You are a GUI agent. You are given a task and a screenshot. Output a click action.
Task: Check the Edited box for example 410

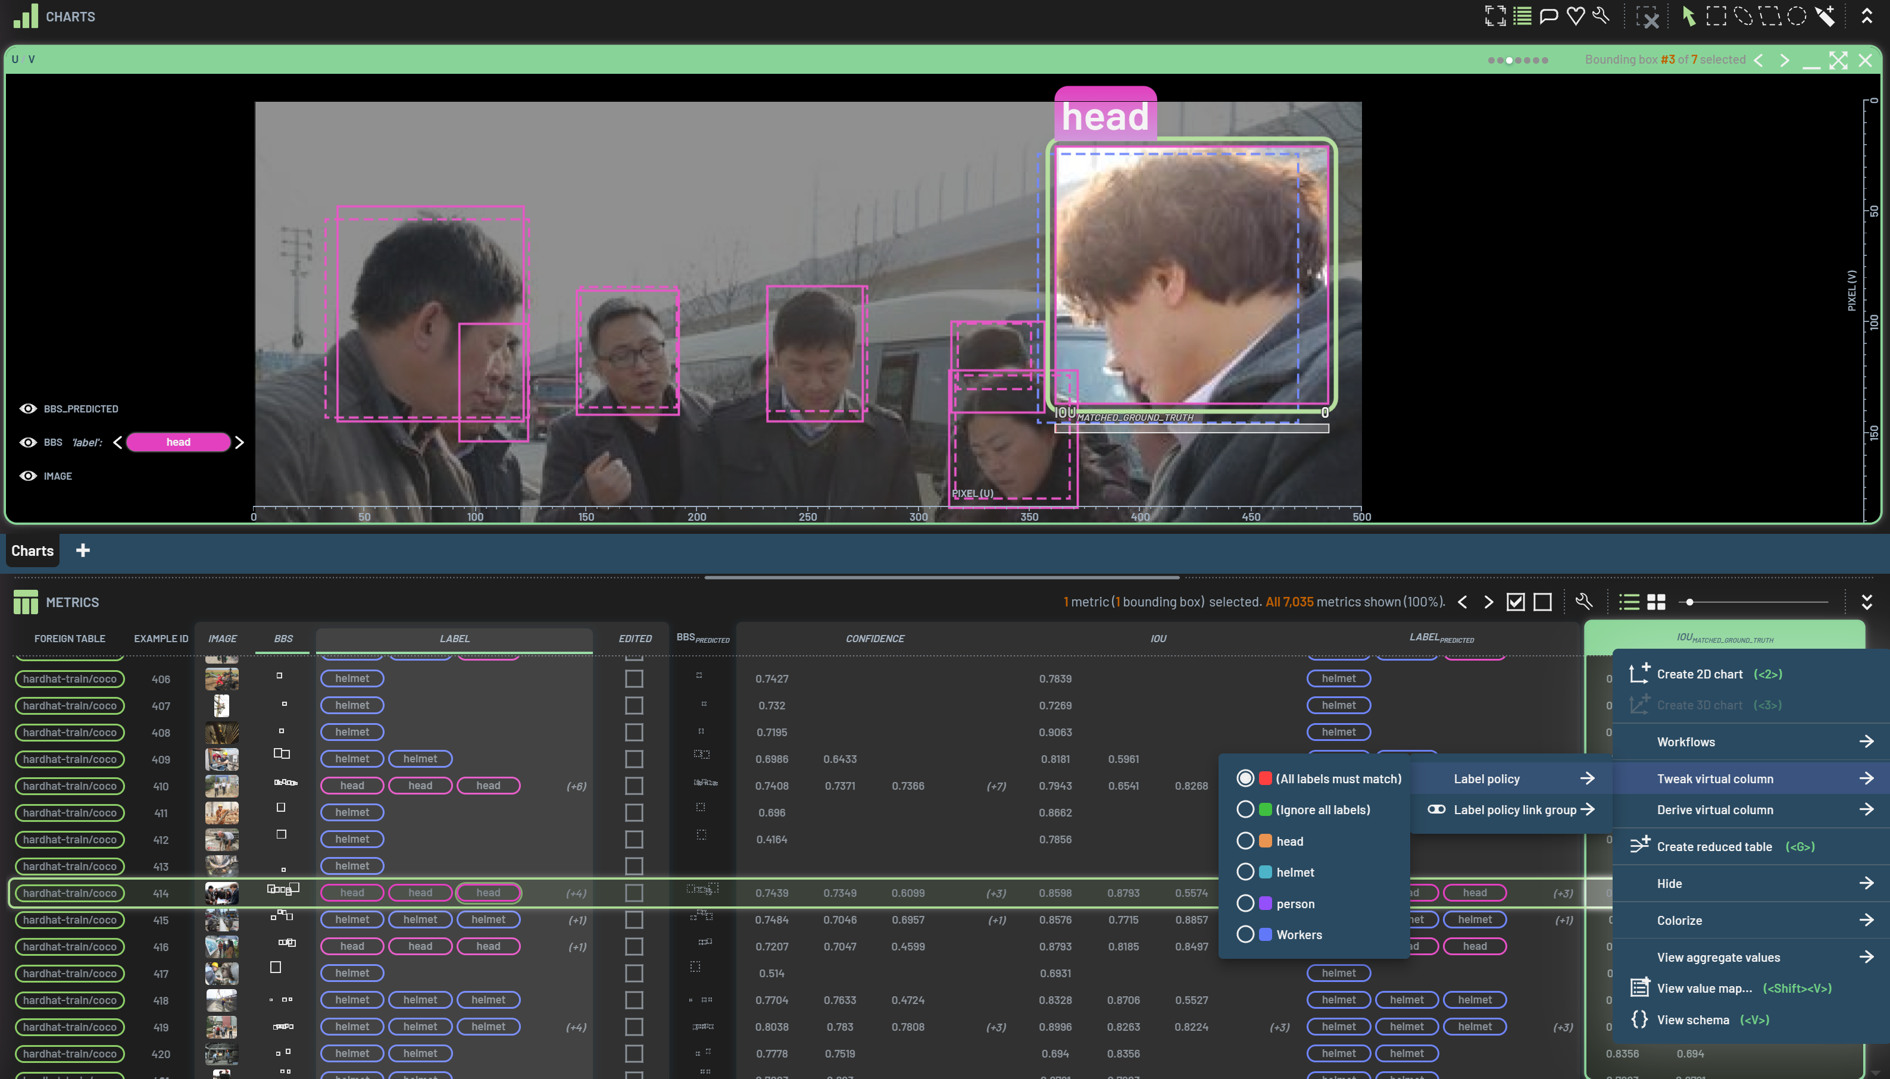634,786
